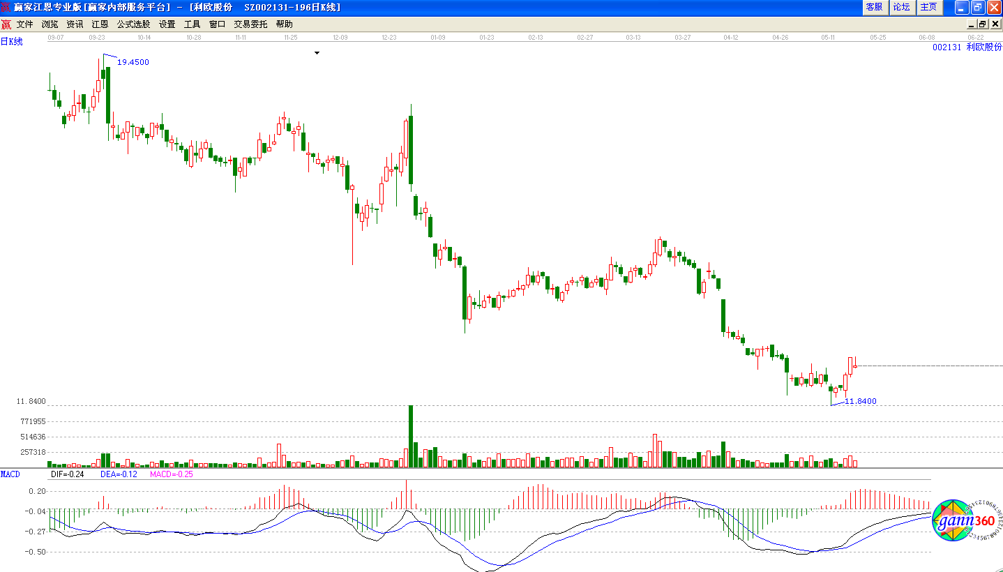The height and width of the screenshot is (572, 1003).
Task: Click the 771955 volume axis label
Action: pyautogui.click(x=33, y=421)
